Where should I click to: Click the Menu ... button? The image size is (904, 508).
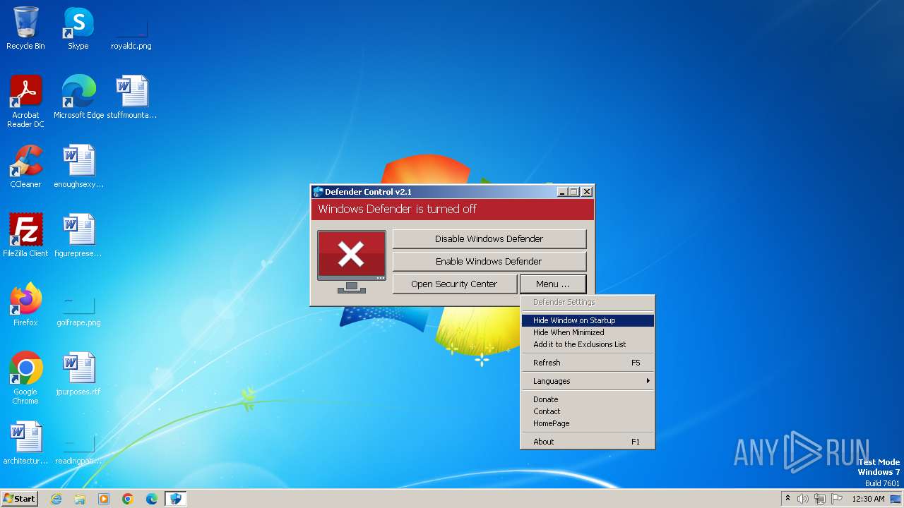(x=553, y=284)
